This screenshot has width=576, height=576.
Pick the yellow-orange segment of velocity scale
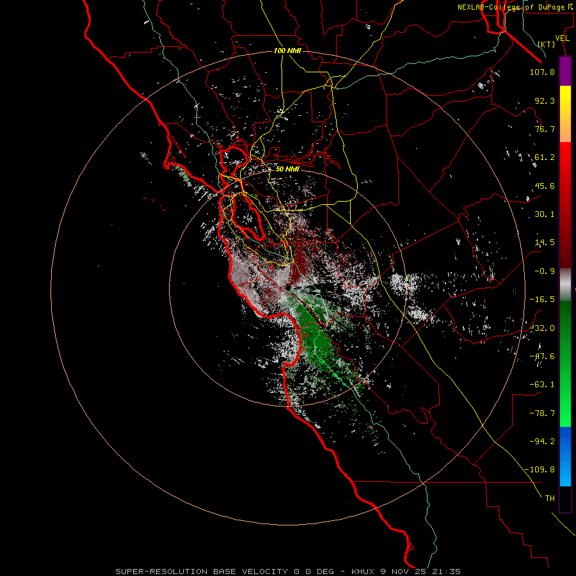click(565, 114)
